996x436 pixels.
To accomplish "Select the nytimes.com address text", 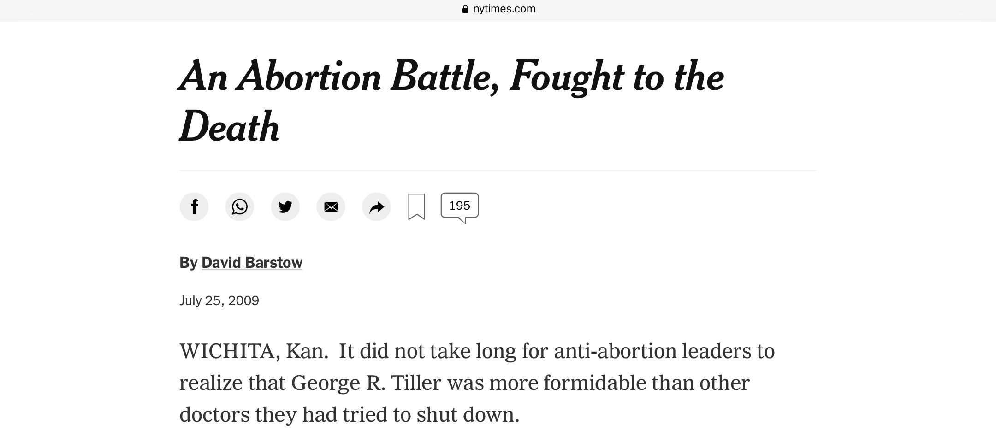I will (504, 9).
